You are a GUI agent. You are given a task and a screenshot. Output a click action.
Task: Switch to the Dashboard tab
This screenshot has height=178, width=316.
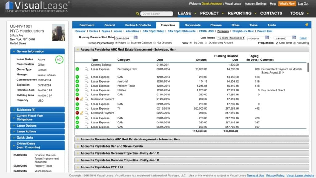click(87, 25)
